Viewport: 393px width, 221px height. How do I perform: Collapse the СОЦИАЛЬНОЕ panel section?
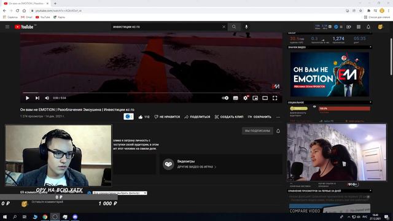pos(370,103)
